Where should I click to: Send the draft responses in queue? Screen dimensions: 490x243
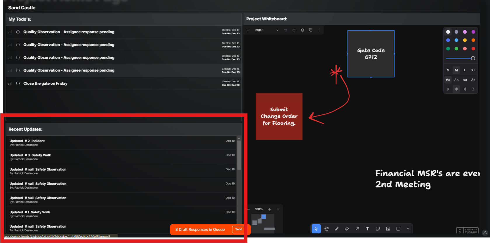[239, 229]
